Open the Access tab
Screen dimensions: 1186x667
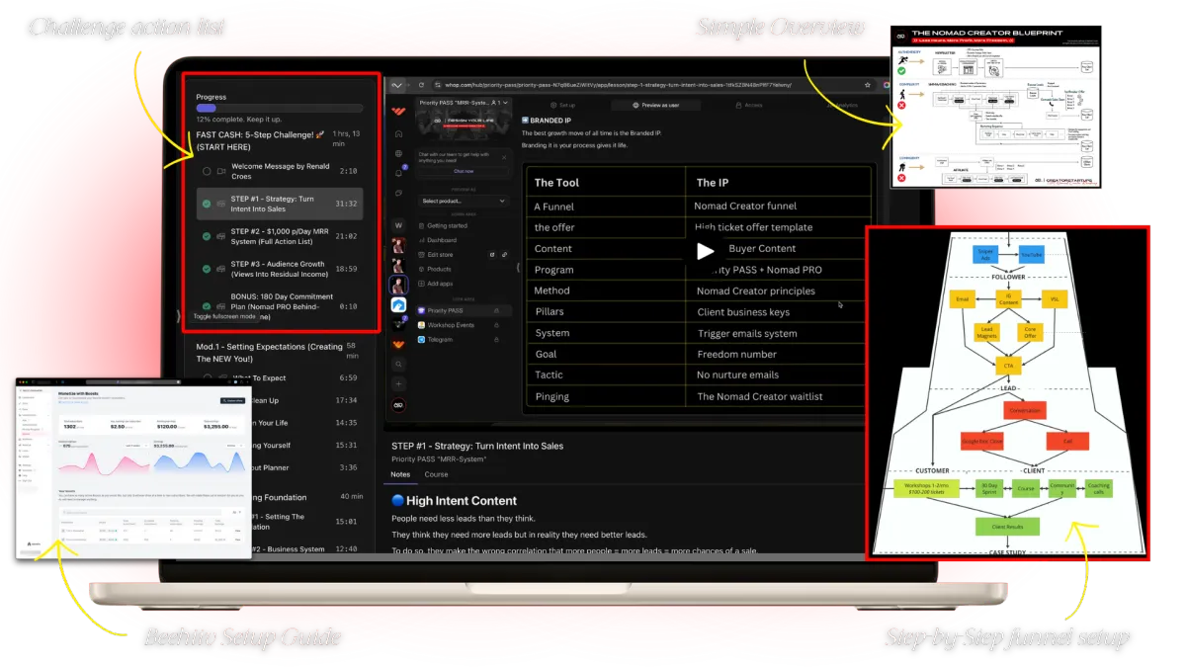point(747,105)
